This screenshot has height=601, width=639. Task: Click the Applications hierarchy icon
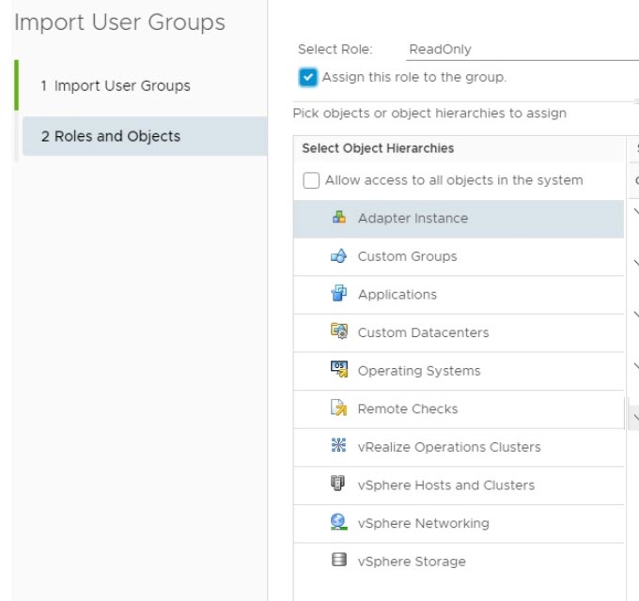339,294
